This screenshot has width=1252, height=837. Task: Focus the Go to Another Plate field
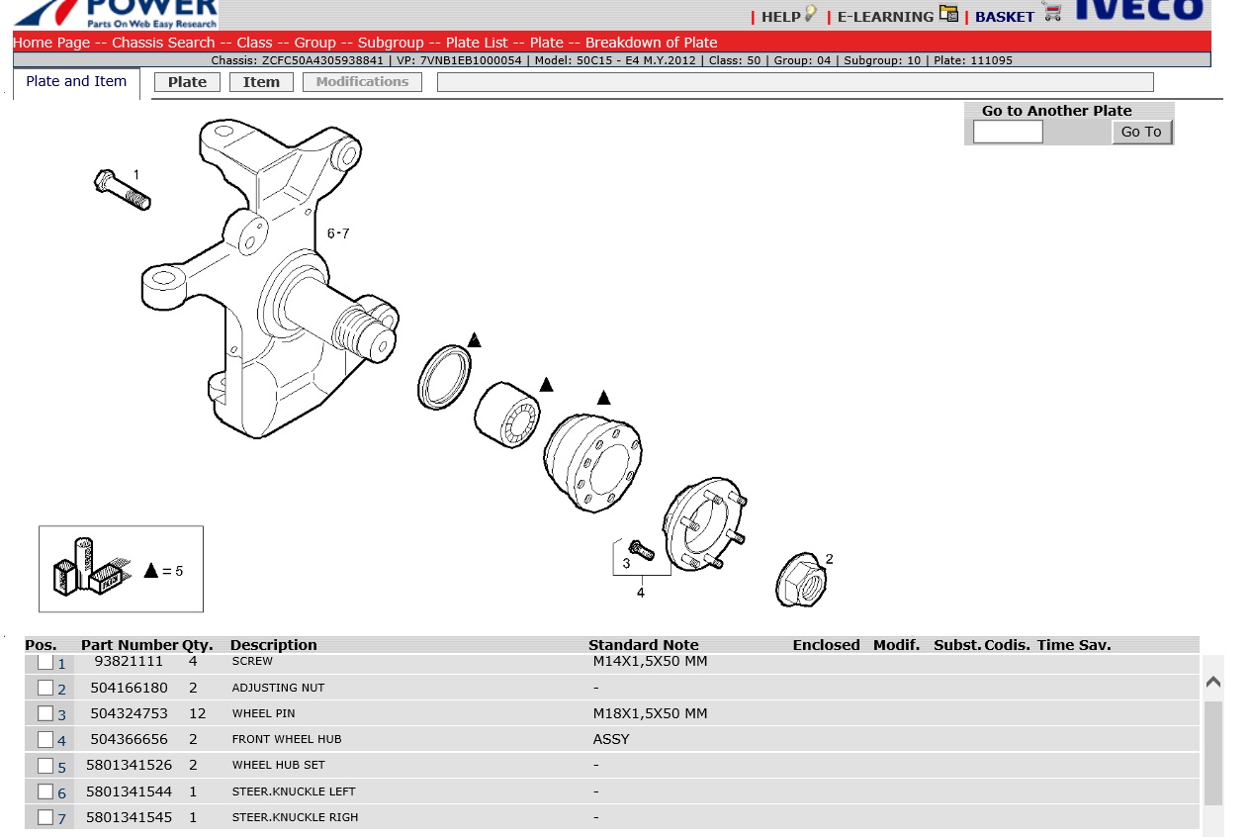(x=1008, y=132)
